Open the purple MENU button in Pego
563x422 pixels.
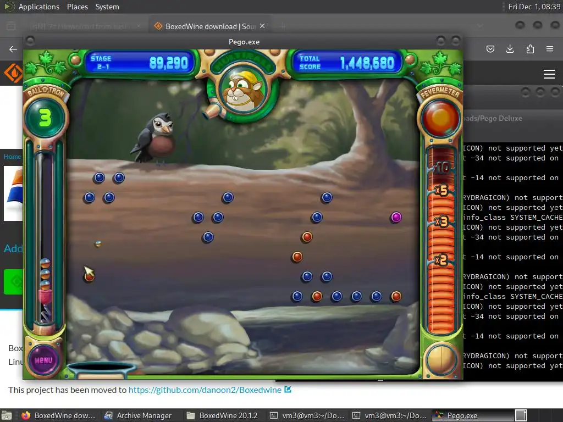(x=43, y=360)
